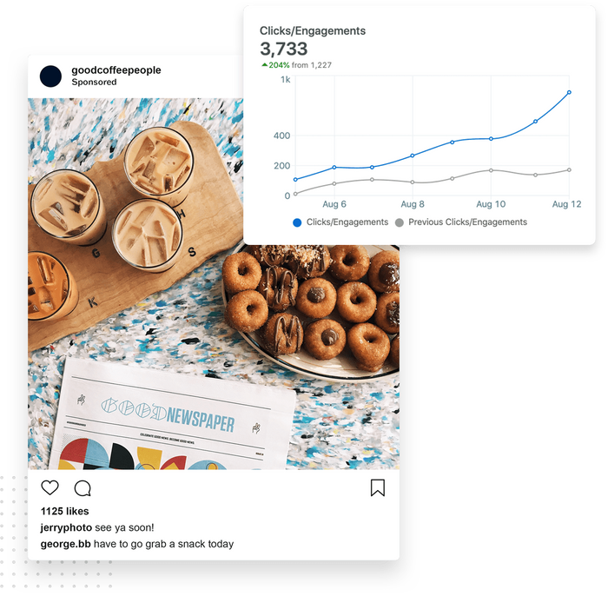Save the post with the bookmark icon
The image size is (608, 596).
377,487
